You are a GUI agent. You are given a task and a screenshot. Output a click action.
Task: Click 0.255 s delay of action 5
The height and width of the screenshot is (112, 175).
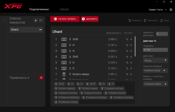113,63
